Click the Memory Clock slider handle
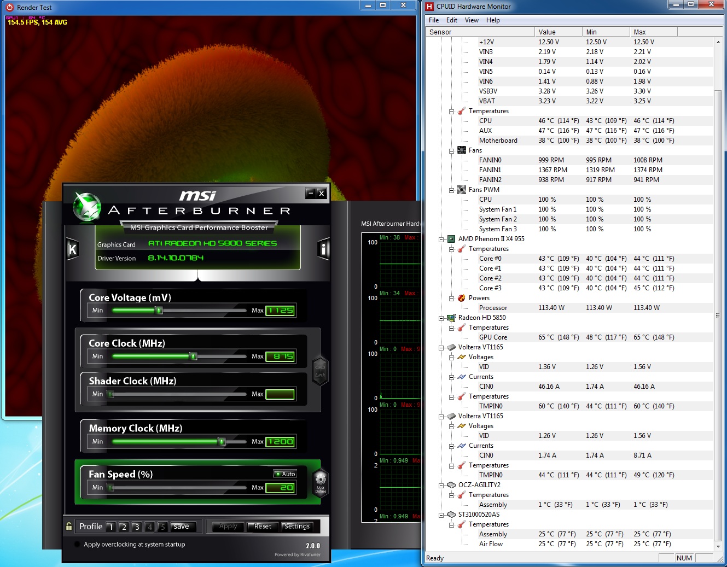This screenshot has height=567, width=727. [222, 442]
